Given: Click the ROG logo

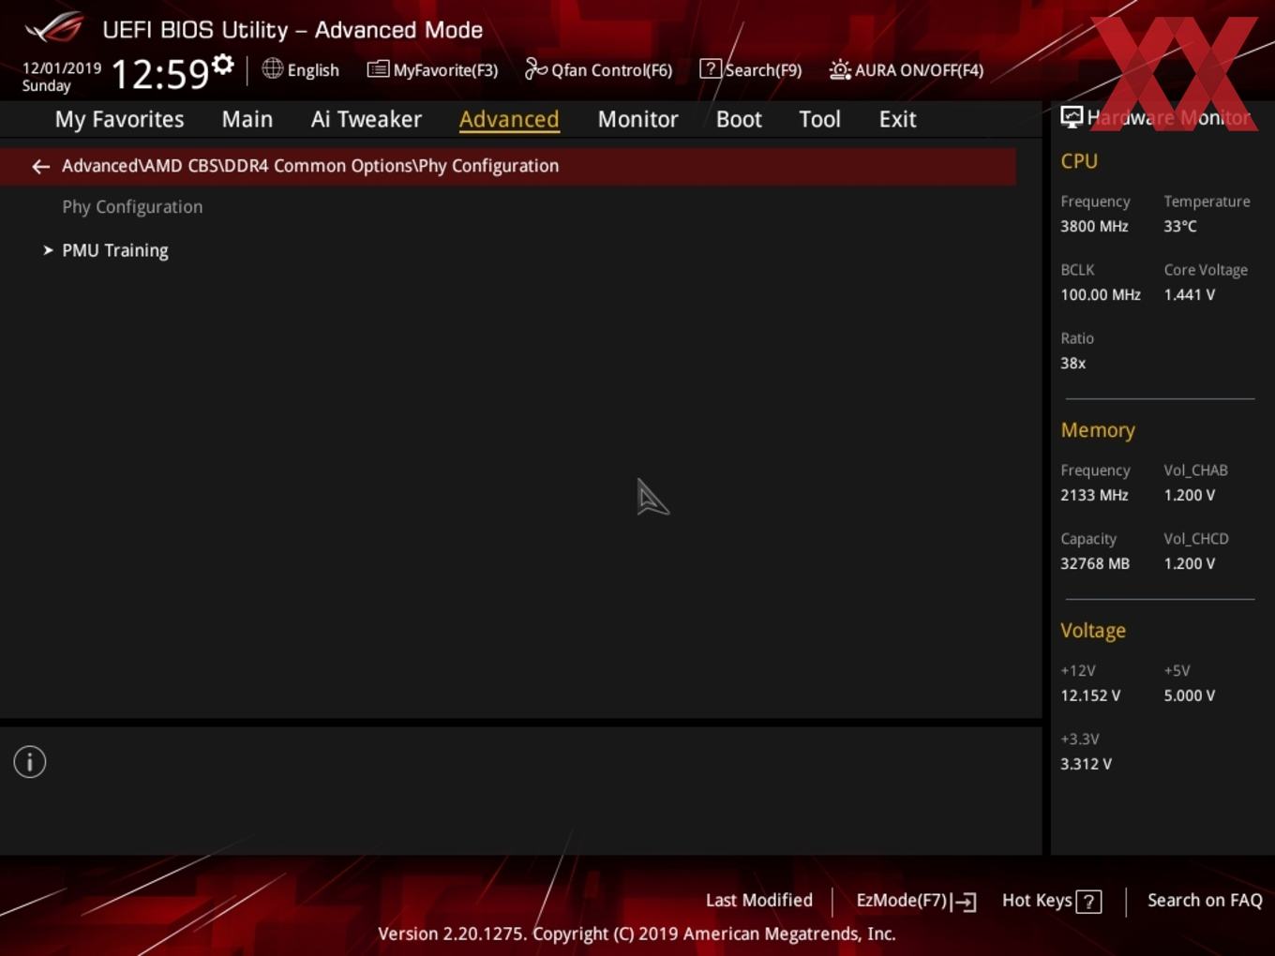Looking at the screenshot, I should [x=54, y=28].
